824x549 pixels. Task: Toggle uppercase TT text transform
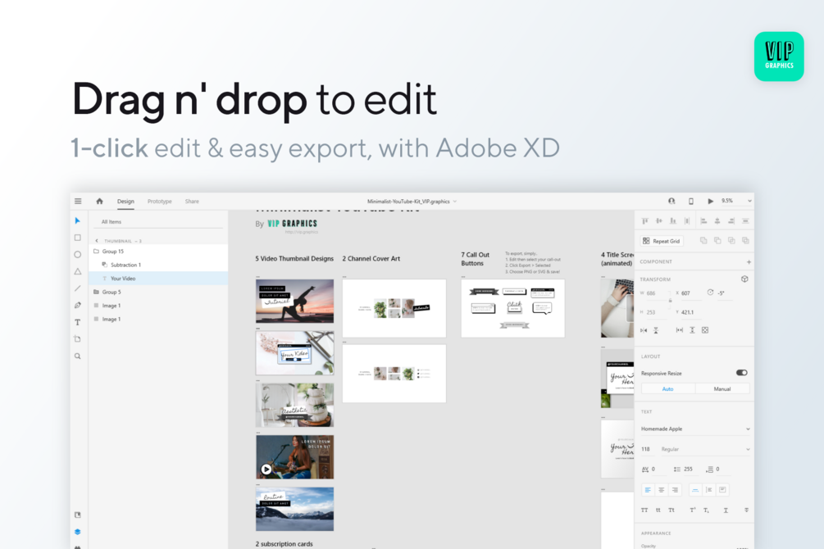(644, 510)
